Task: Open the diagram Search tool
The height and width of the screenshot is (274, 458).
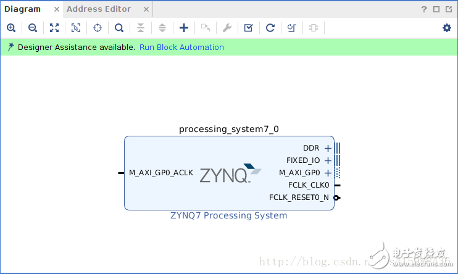Action: (119, 28)
